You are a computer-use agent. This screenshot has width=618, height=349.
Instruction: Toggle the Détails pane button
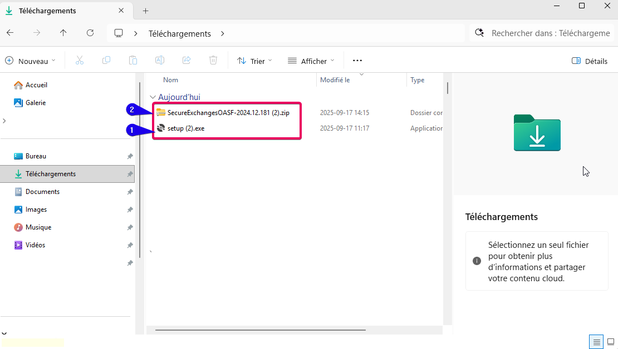pyautogui.click(x=589, y=61)
